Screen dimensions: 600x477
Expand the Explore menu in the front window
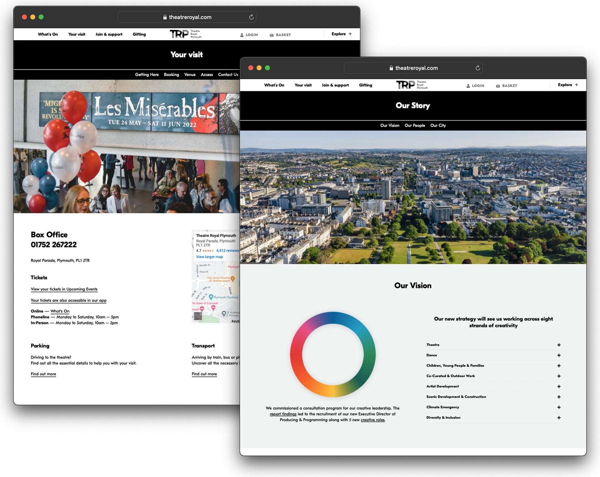[568, 85]
